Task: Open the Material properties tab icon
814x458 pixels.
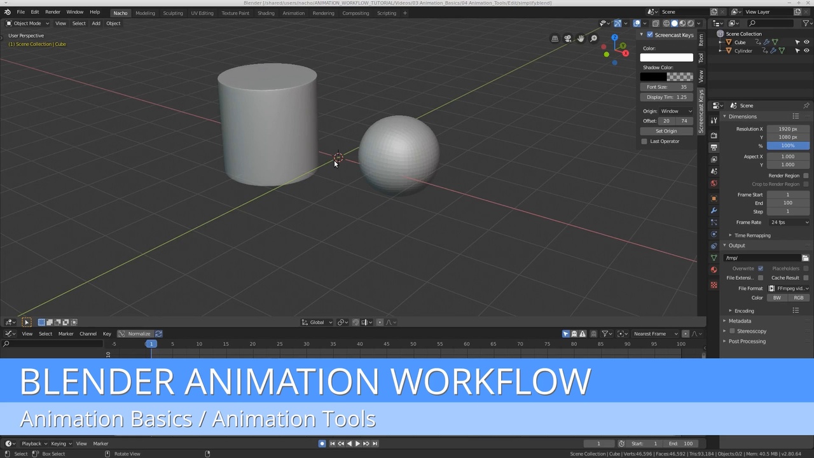Action: (714, 270)
